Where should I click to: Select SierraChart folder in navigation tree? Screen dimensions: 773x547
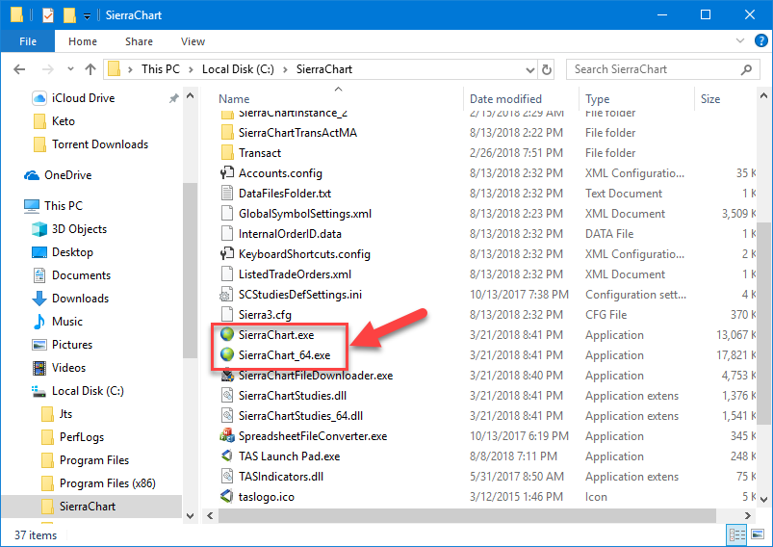point(88,507)
